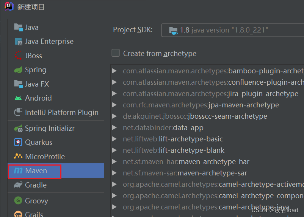Image resolution: width=304 pixels, height=217 pixels.
Task: Click the Project SDK label
Action: coord(133,30)
